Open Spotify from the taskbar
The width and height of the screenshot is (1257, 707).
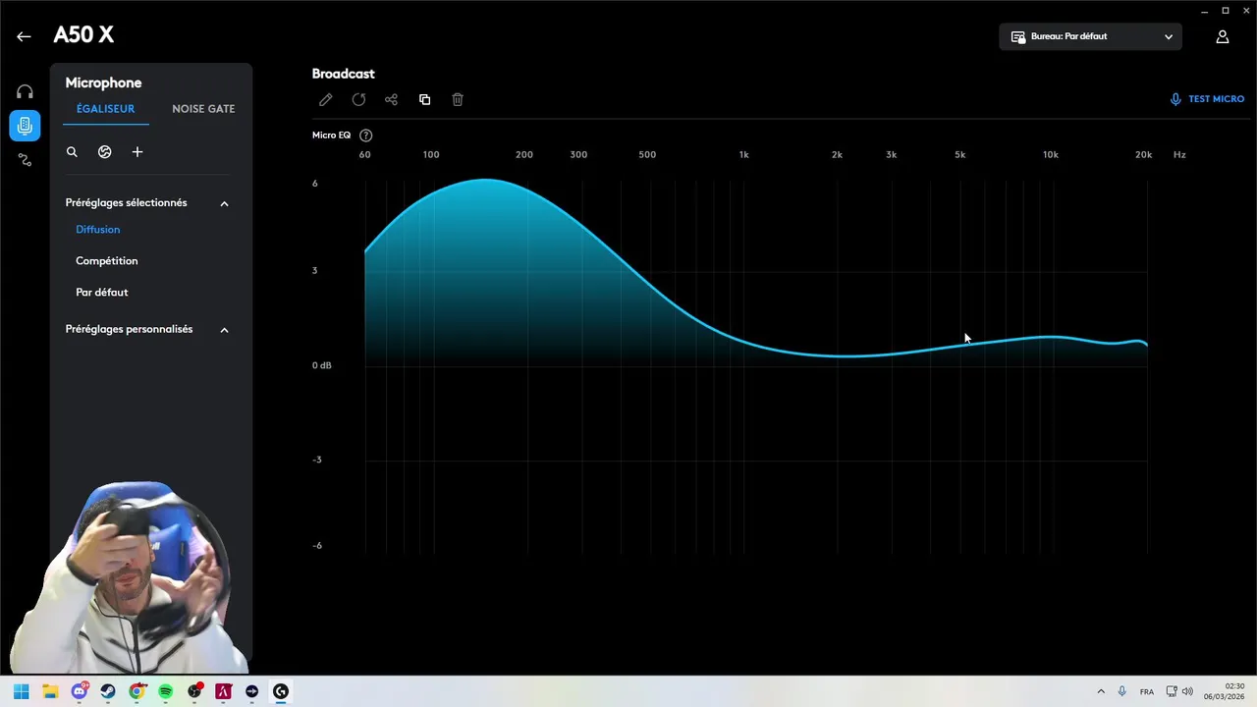(x=166, y=691)
